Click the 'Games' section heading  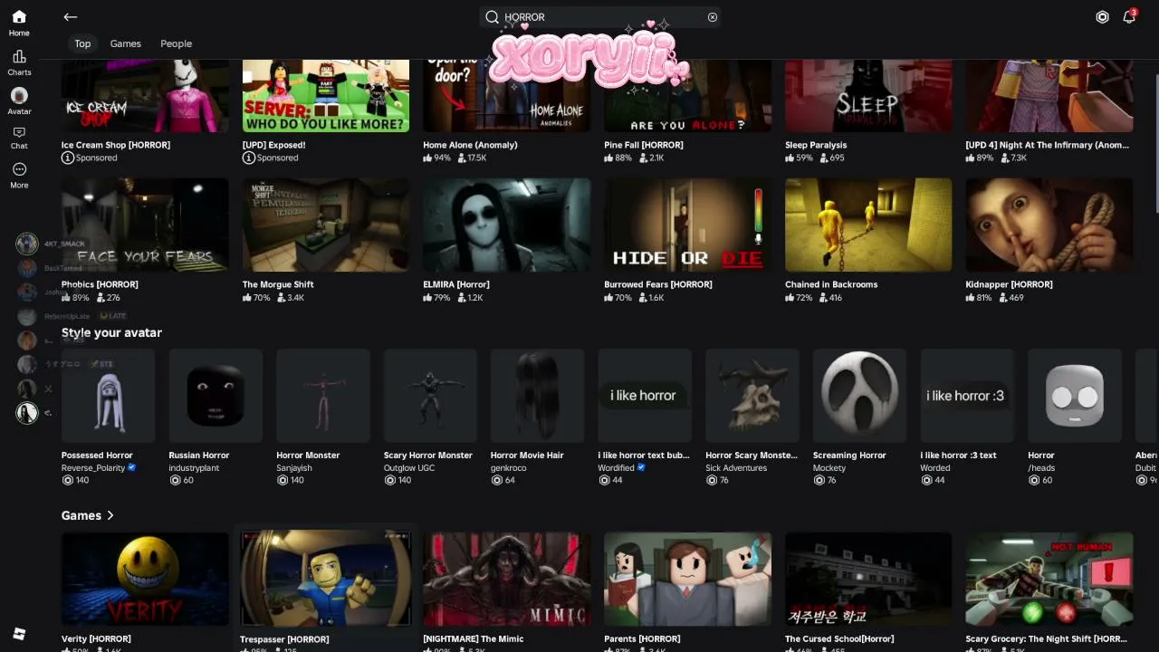[x=81, y=515]
